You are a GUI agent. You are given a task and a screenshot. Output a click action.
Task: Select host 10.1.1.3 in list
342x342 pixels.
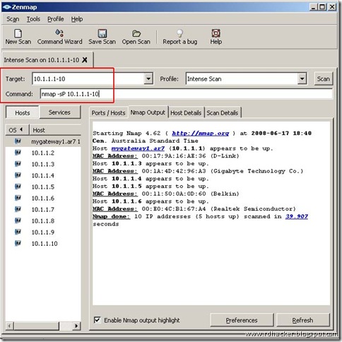pos(43,164)
